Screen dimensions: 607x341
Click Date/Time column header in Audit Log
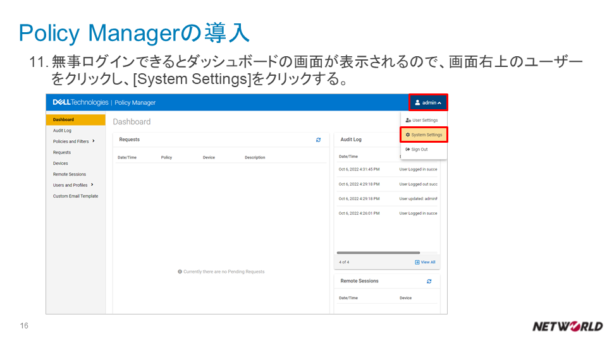tap(348, 157)
